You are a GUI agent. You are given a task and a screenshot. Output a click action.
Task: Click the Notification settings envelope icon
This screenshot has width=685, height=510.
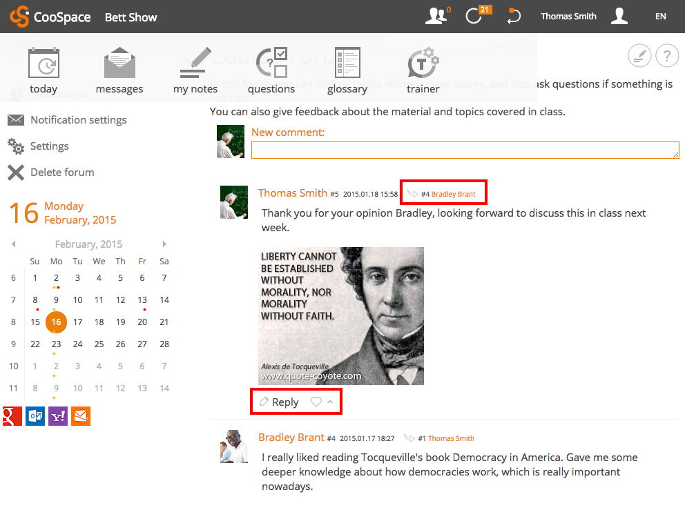pyautogui.click(x=16, y=119)
